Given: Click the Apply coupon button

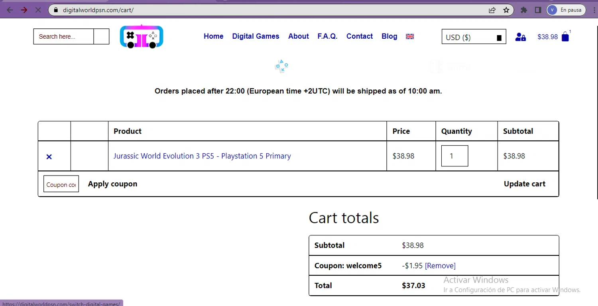Looking at the screenshot, I should (112, 184).
